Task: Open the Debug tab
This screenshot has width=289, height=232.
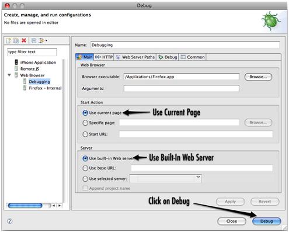Action: coord(168,57)
